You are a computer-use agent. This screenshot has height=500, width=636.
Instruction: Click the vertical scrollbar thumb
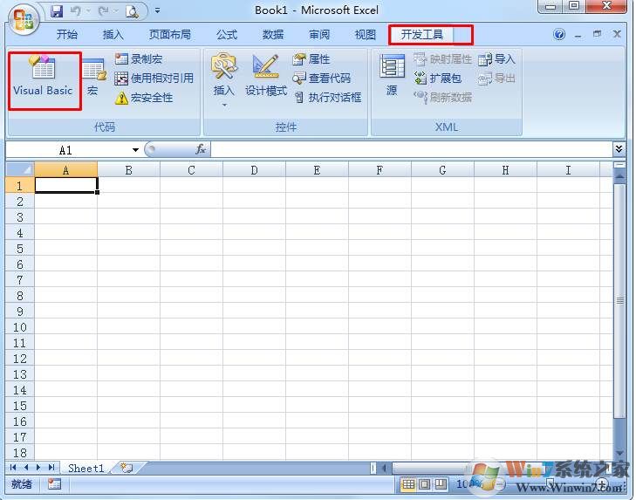(x=619, y=301)
